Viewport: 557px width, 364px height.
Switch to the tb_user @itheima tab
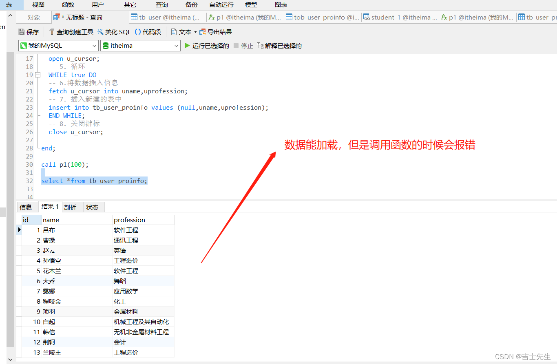pos(167,18)
